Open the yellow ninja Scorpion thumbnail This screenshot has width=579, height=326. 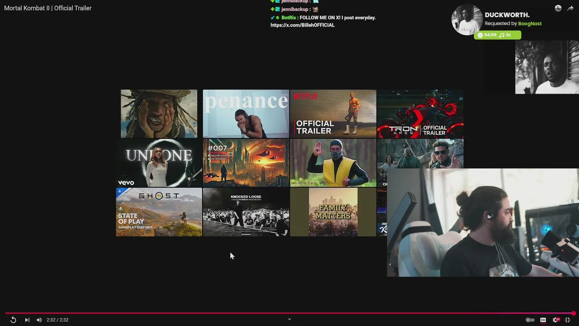[333, 163]
